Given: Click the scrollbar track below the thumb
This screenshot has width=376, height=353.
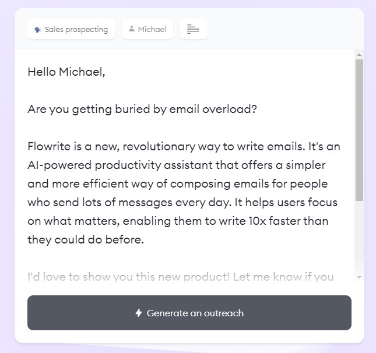Looking at the screenshot, I should [x=359, y=239].
